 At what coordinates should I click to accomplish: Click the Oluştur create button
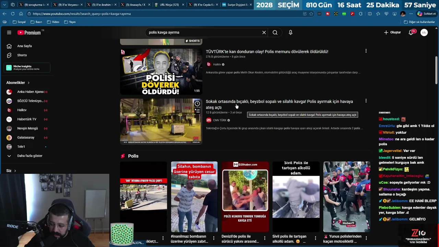[x=392, y=33]
